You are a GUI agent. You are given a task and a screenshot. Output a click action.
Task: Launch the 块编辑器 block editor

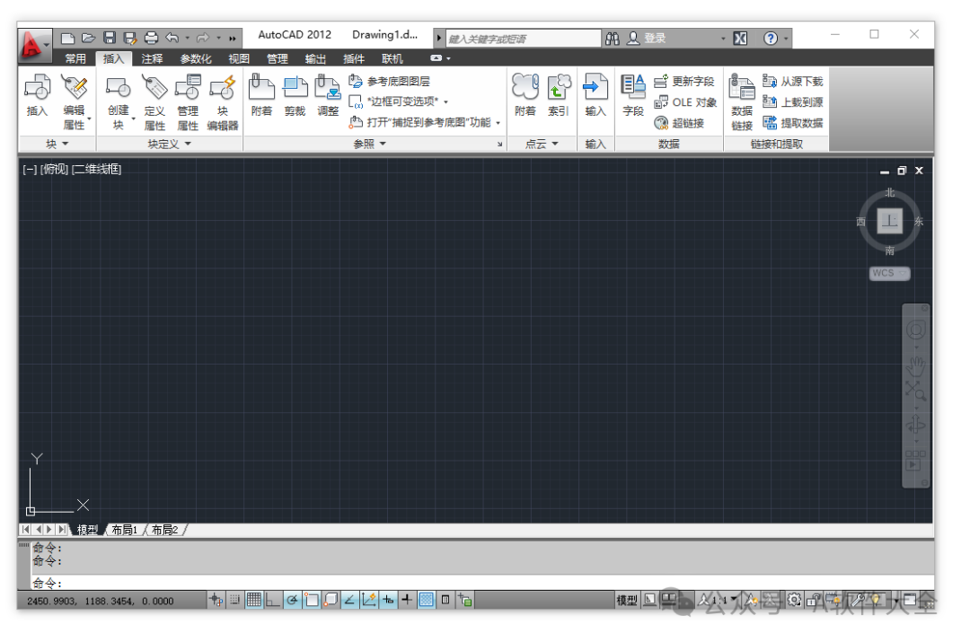tap(222, 102)
